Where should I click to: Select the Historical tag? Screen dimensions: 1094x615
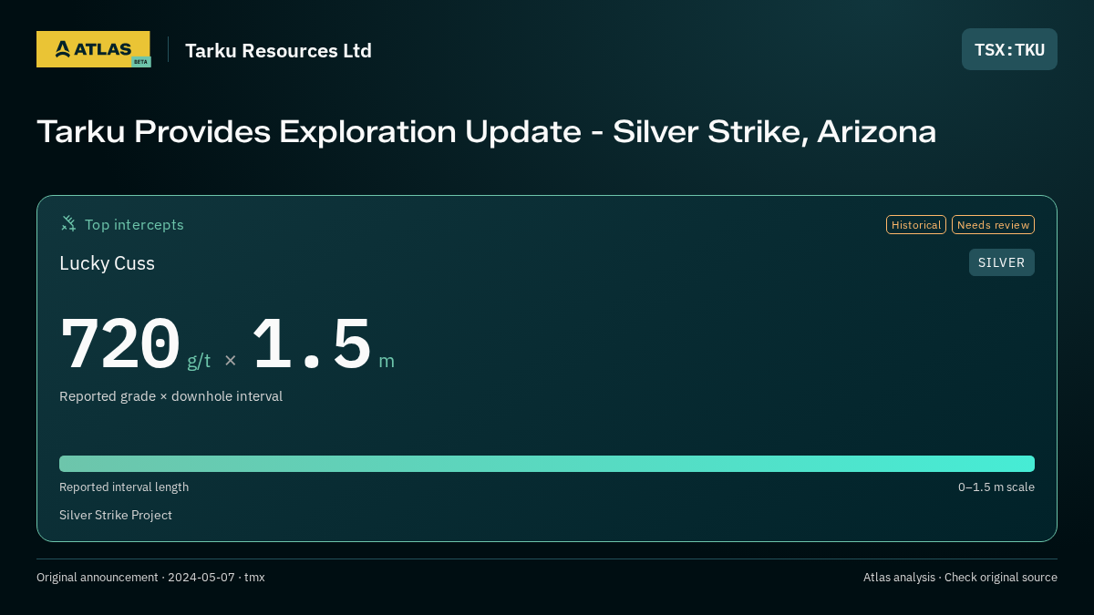[x=916, y=224]
